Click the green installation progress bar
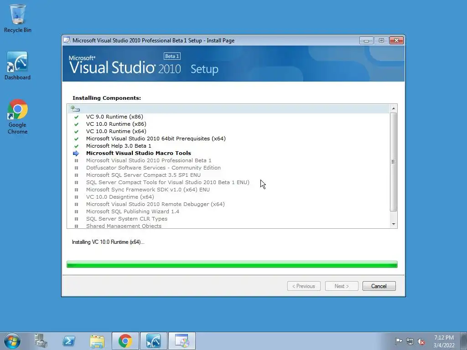 (x=232, y=264)
